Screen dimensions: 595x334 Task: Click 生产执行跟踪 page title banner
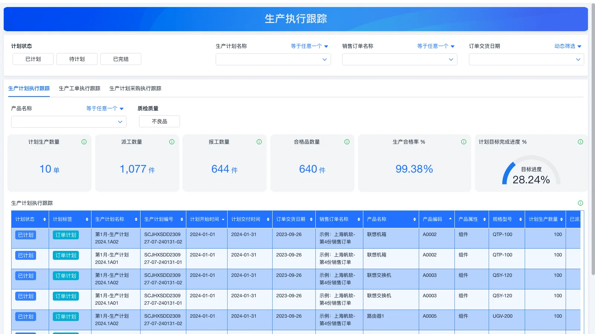pyautogui.click(x=296, y=19)
